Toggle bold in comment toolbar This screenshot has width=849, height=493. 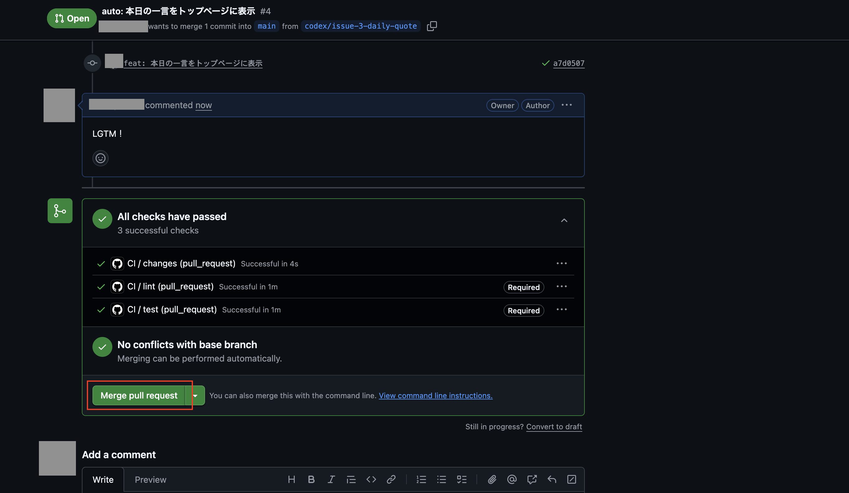tap(311, 479)
